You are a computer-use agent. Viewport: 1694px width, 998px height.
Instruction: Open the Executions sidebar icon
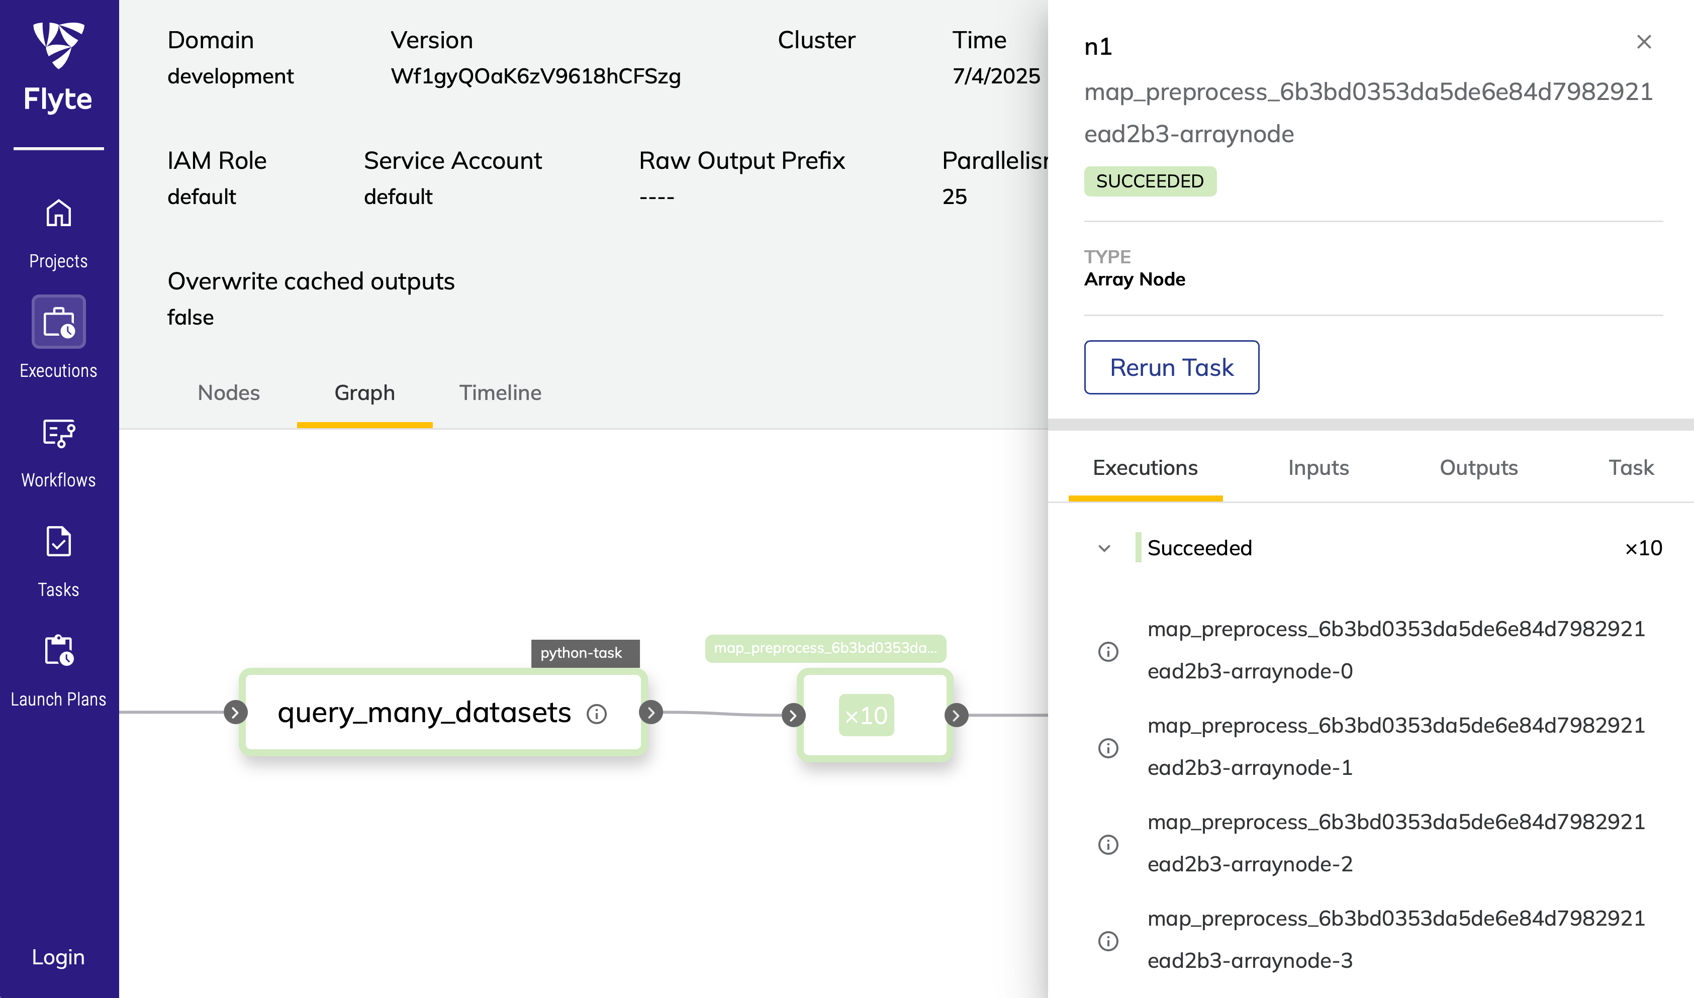[58, 322]
